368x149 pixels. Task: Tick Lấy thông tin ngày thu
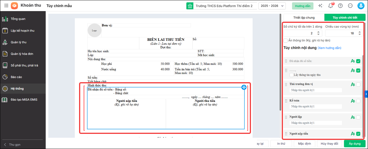(291, 75)
